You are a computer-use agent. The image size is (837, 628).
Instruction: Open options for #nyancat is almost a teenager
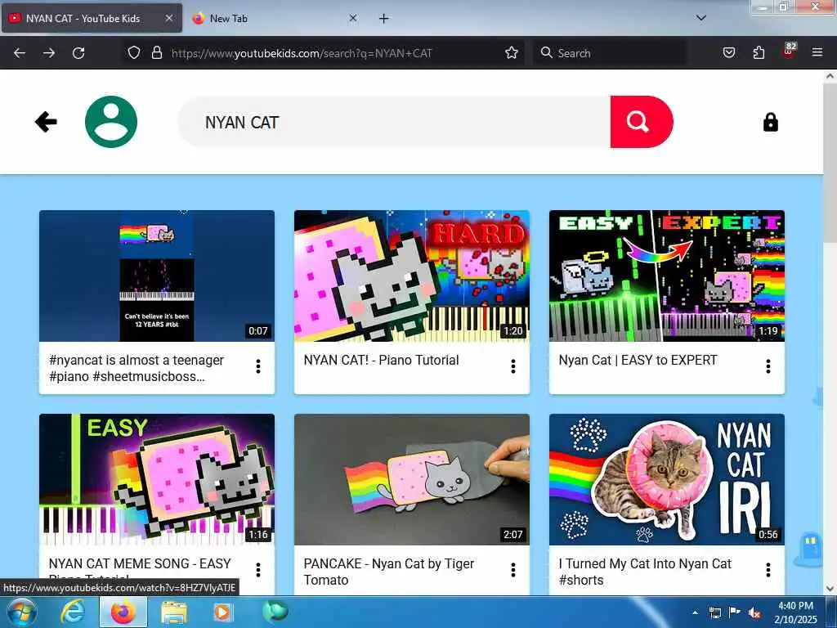point(257,366)
